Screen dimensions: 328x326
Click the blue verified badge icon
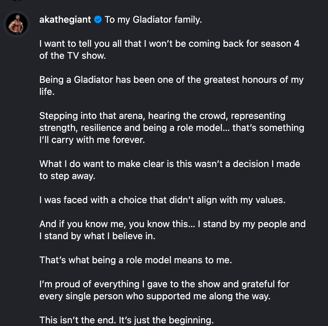pyautogui.click(x=98, y=20)
